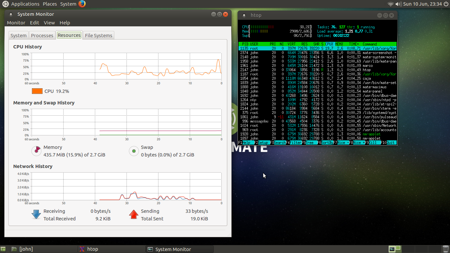The width and height of the screenshot is (450, 253).
Task: Switch to the File Systems tab
Action: click(98, 36)
